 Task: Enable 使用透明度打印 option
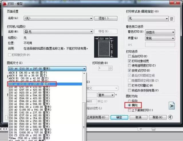click(x=129, y=65)
